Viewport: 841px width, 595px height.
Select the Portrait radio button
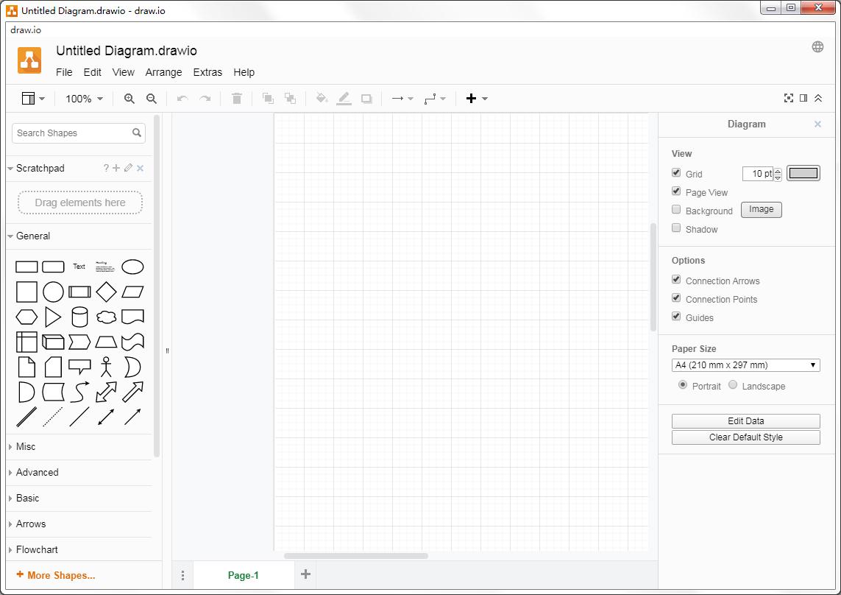pos(683,385)
